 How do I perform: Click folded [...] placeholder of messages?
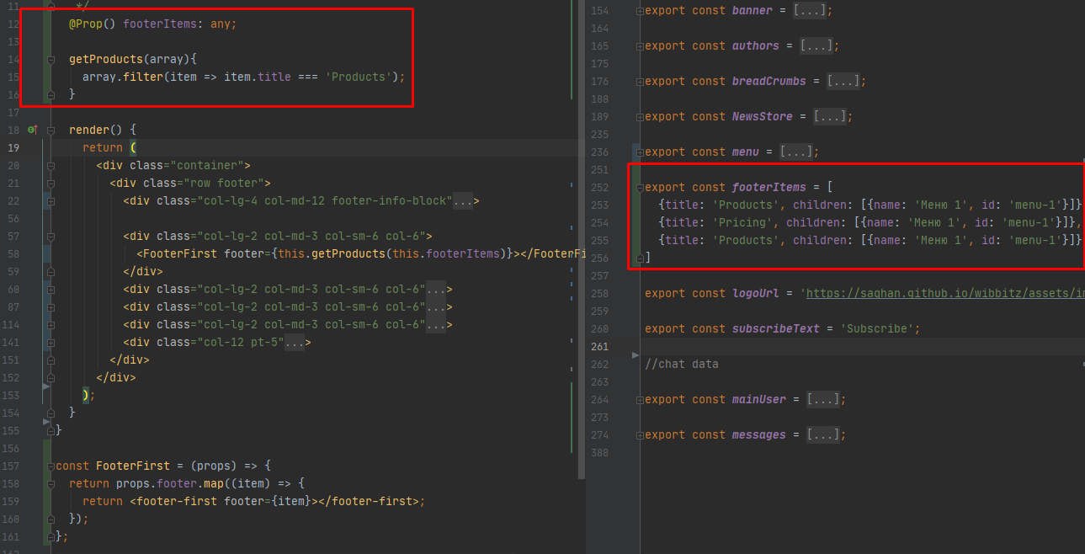(x=823, y=435)
